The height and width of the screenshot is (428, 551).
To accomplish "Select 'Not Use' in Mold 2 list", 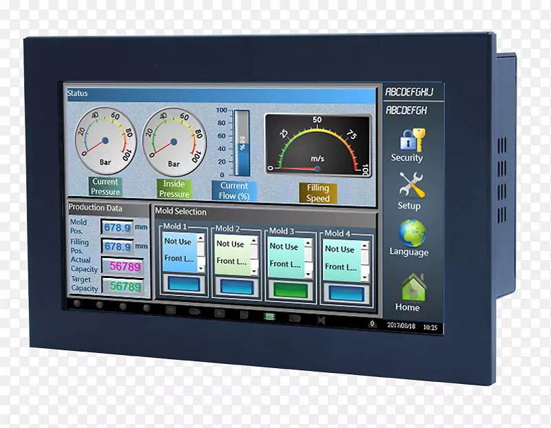I will point(230,244).
